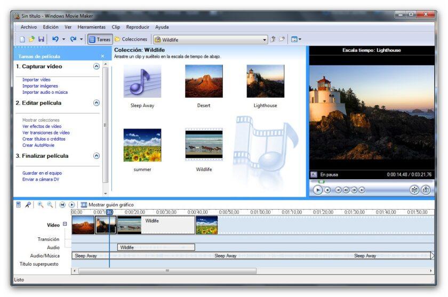448x297 pixels.
Task: Click Importar vídeo link
Action: 36,79
